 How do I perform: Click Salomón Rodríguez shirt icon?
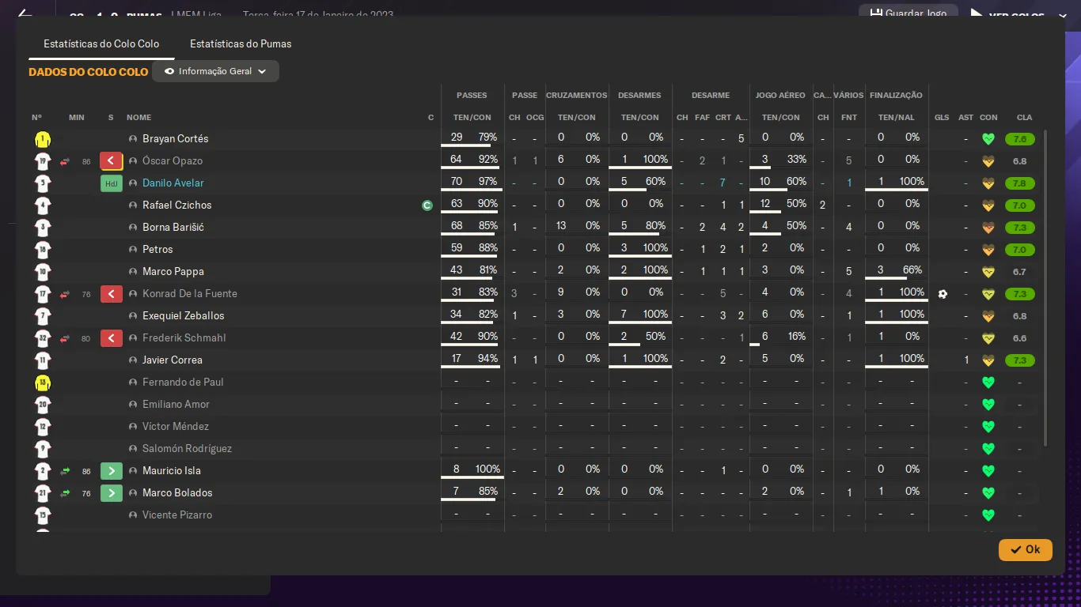tap(43, 449)
